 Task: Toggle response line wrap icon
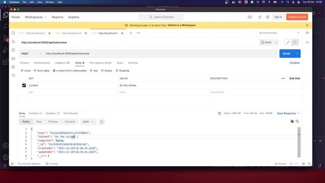tap(102, 122)
